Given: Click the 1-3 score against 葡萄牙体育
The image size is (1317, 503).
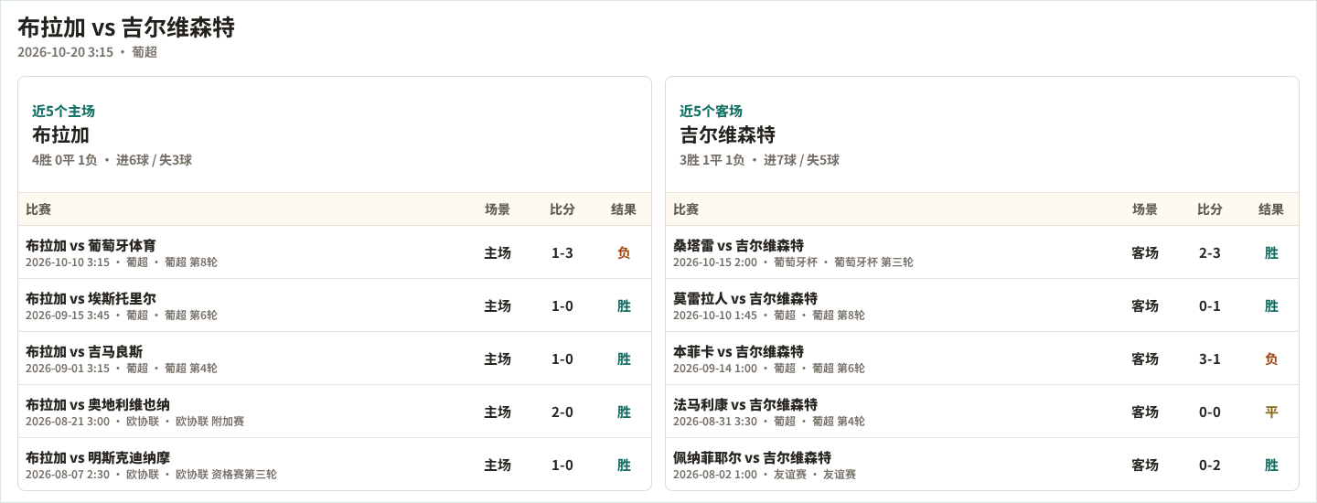Looking at the screenshot, I should click(x=562, y=252).
